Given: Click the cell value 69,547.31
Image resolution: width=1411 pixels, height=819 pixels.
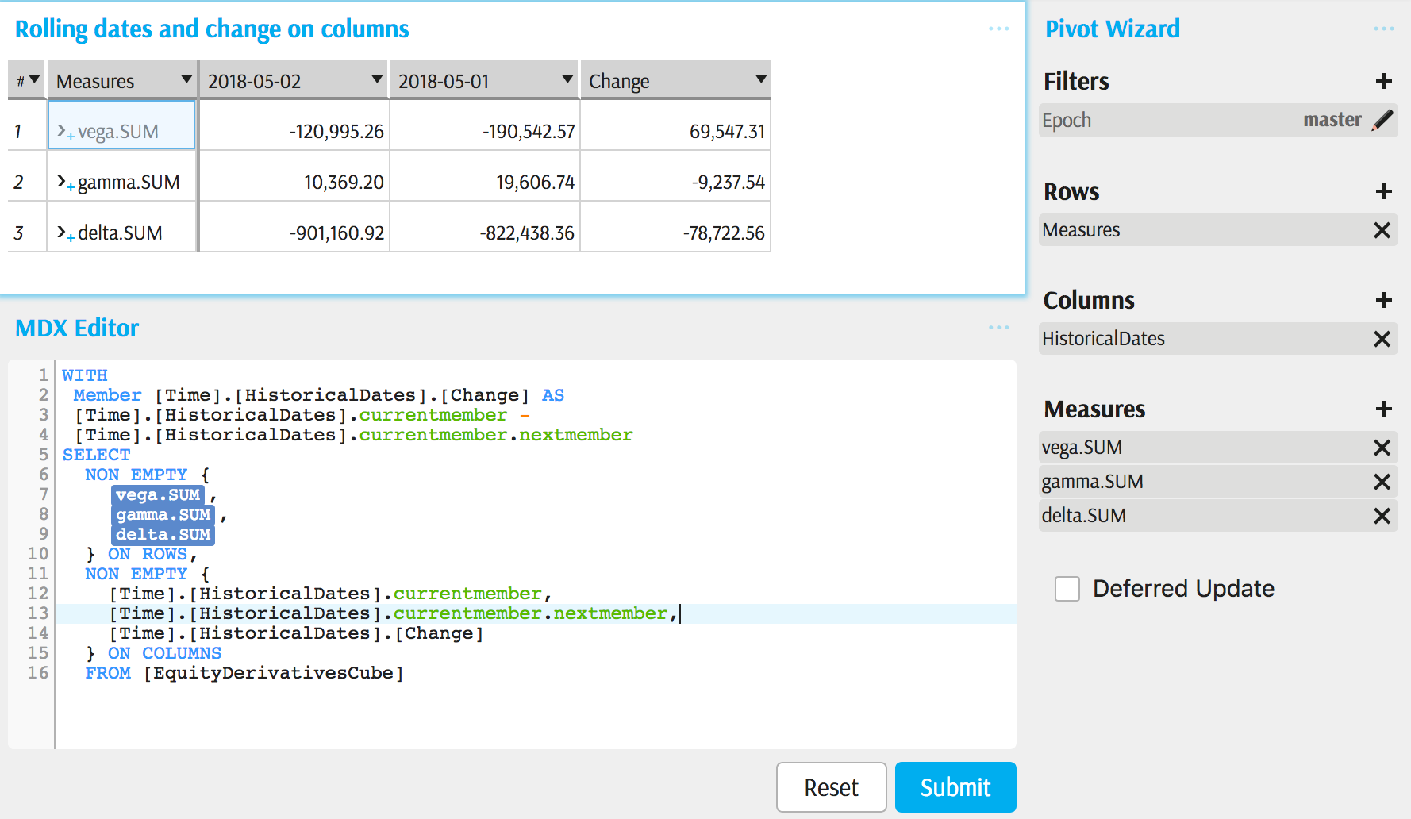Looking at the screenshot, I should point(727,132).
